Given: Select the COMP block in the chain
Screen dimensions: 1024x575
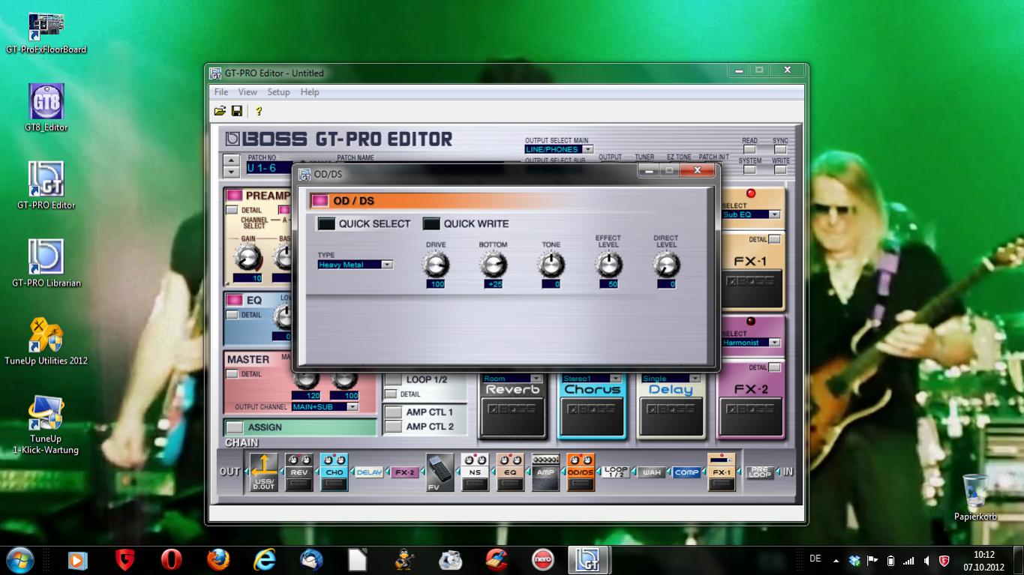Looking at the screenshot, I should tap(686, 472).
